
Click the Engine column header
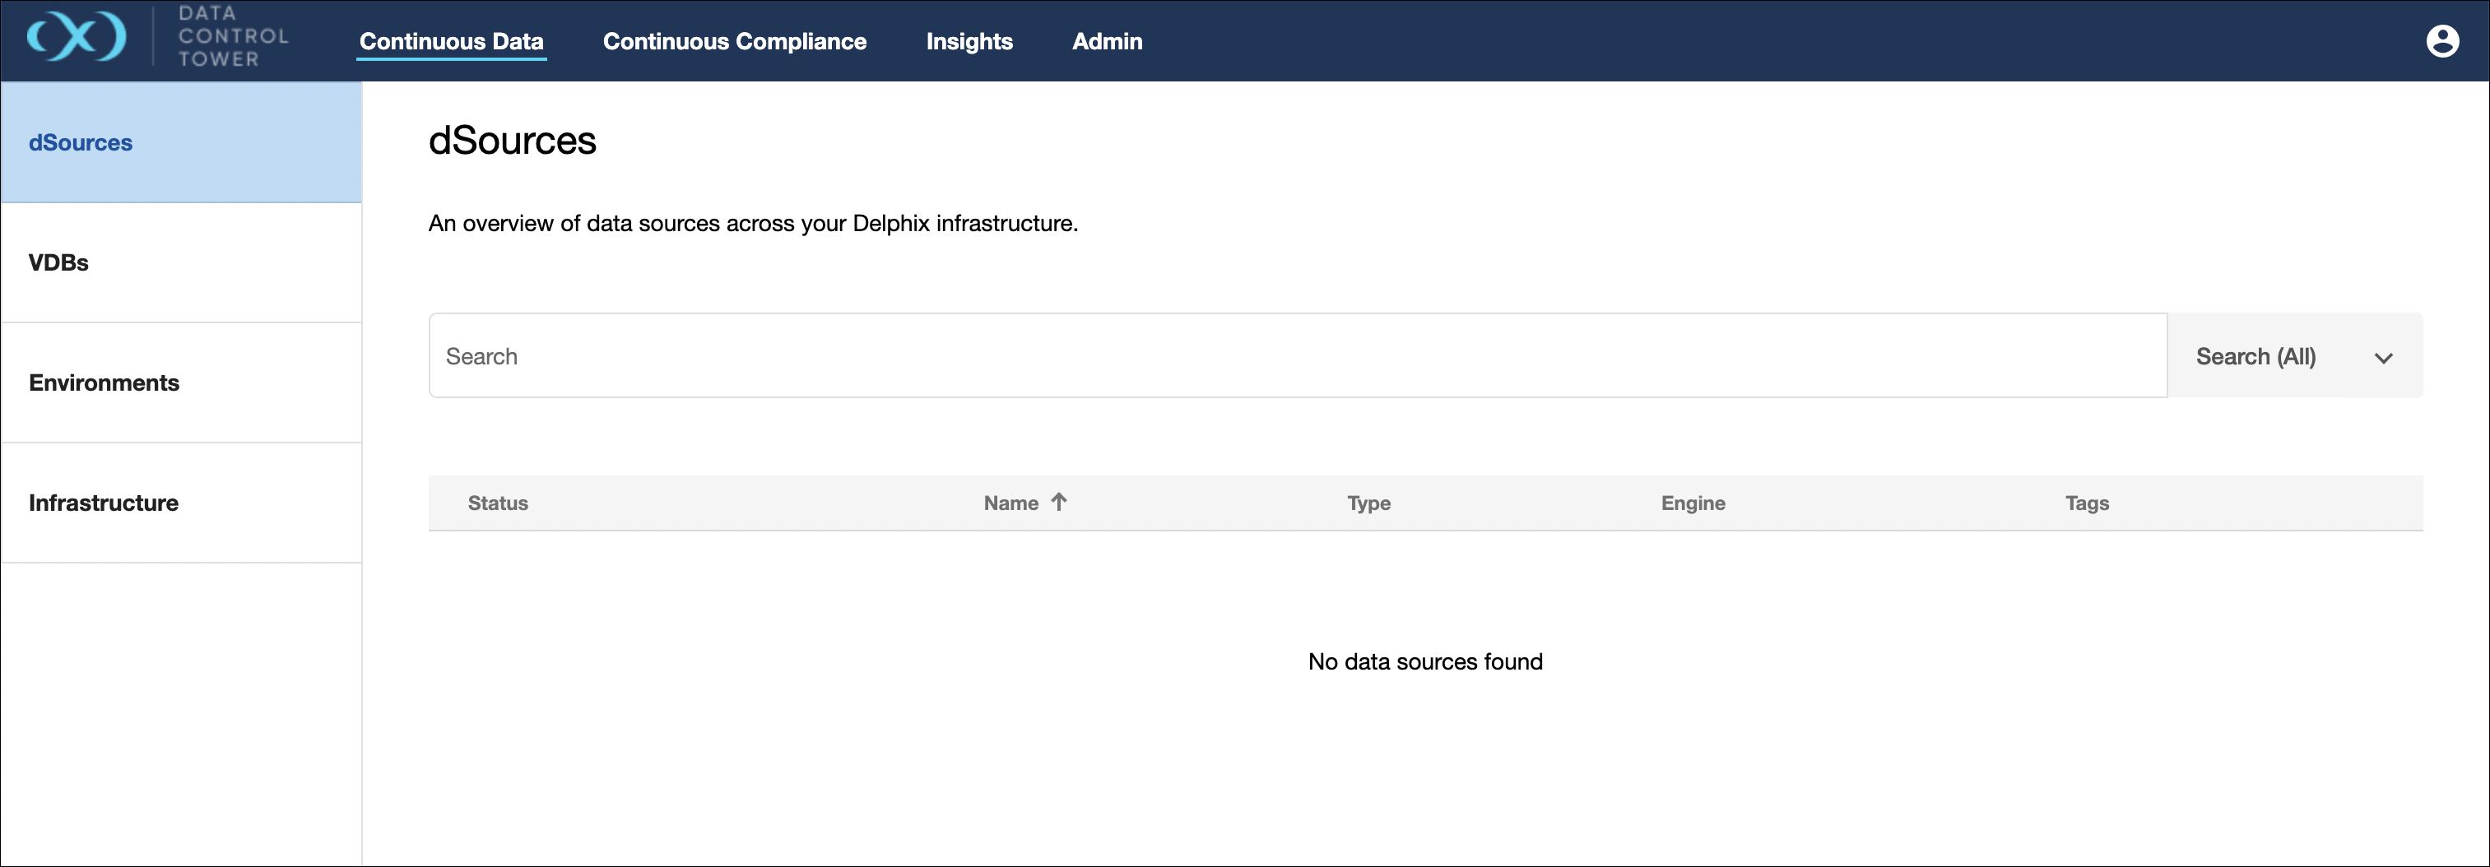pyautogui.click(x=1693, y=503)
